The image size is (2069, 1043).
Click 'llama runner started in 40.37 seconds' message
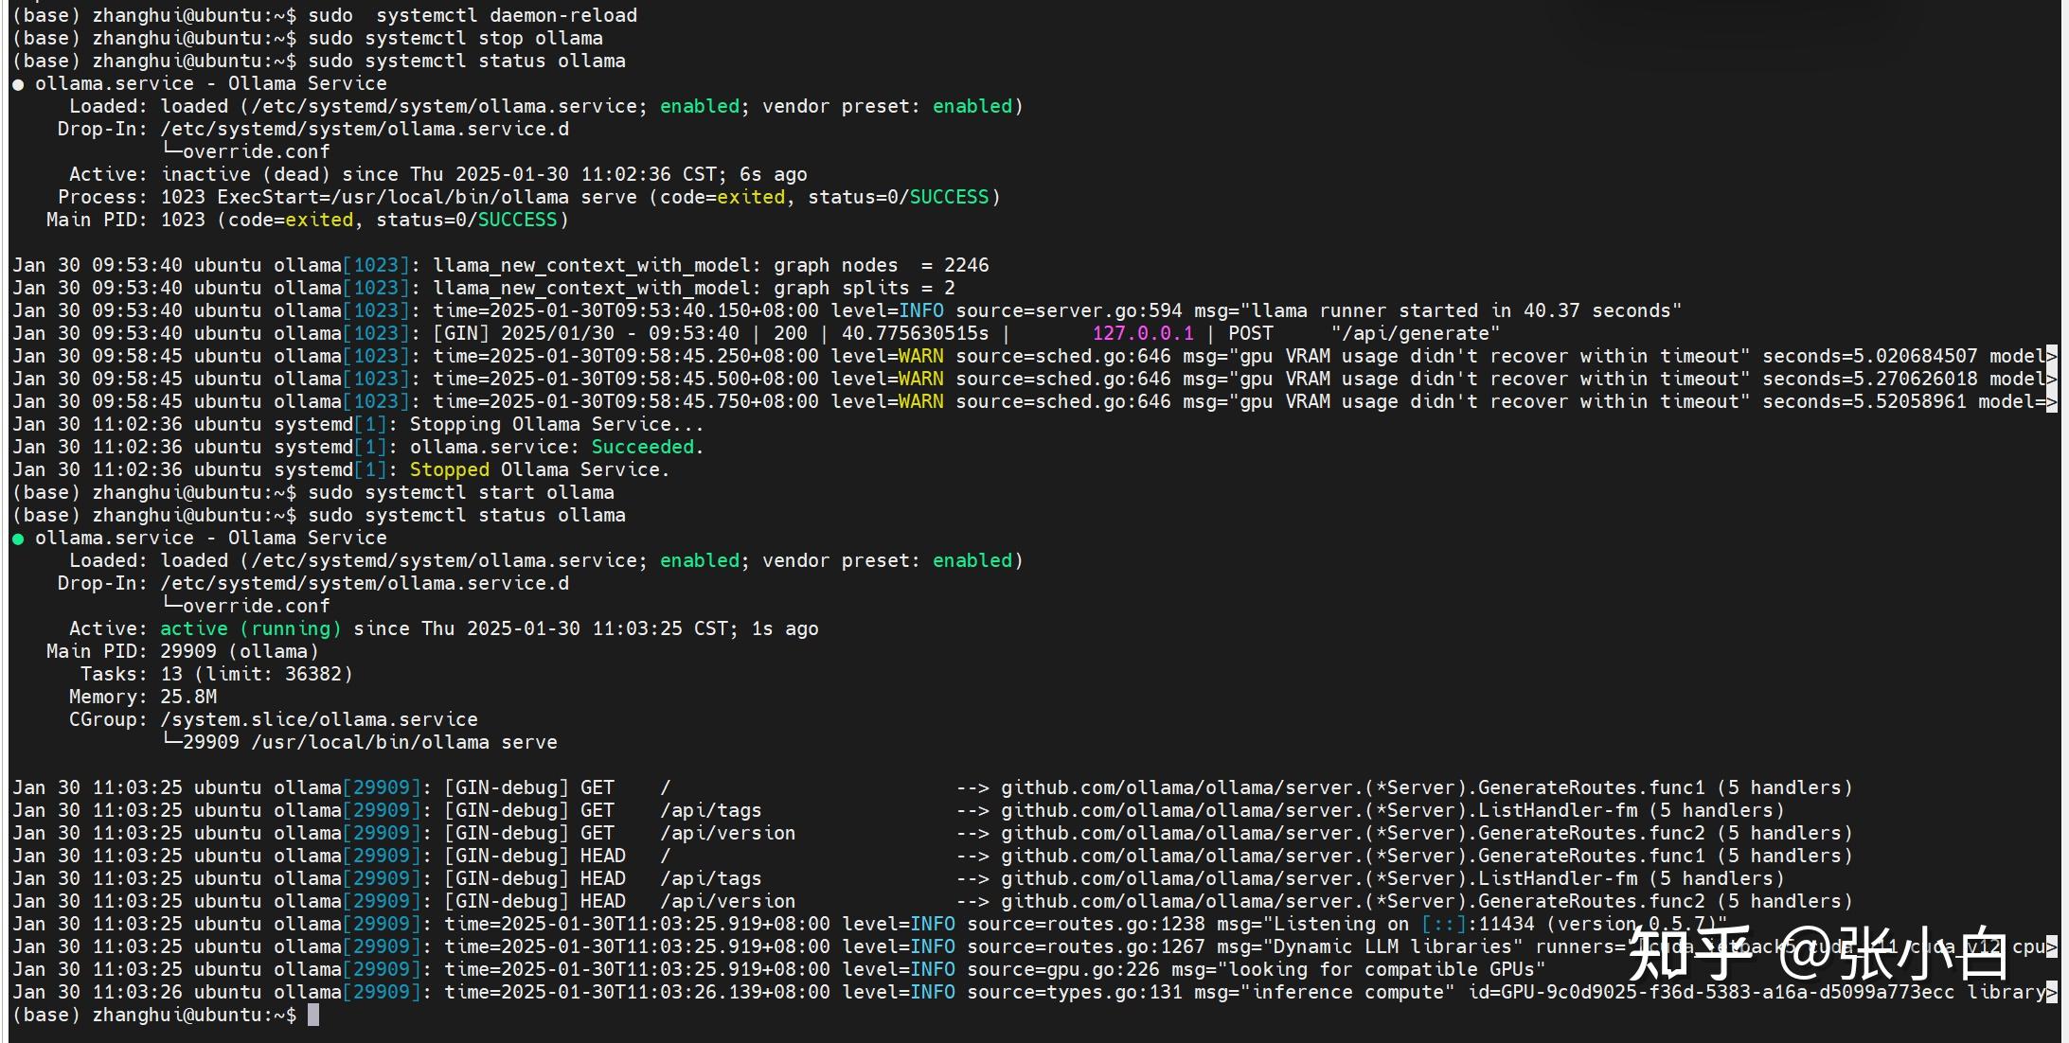tap(1461, 310)
